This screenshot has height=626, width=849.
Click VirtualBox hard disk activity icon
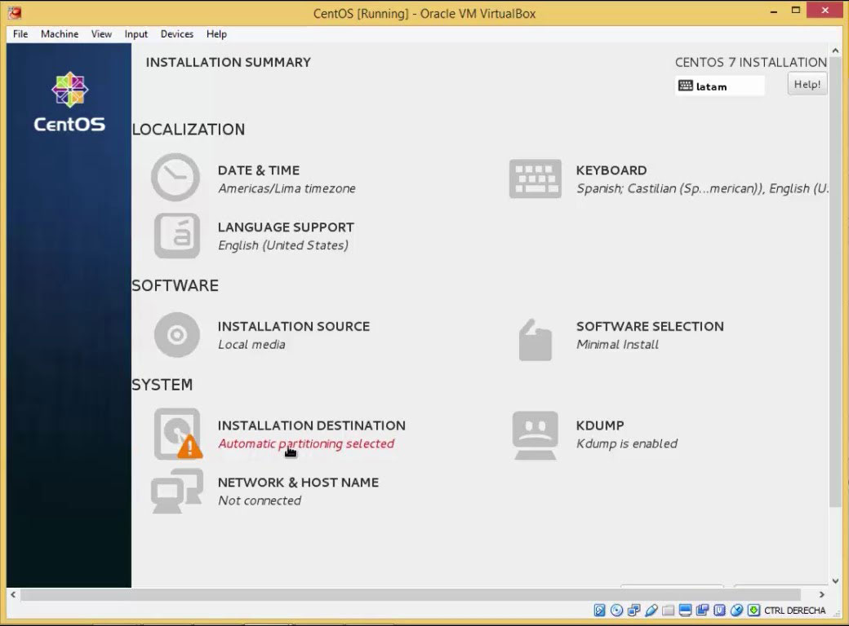click(x=599, y=611)
